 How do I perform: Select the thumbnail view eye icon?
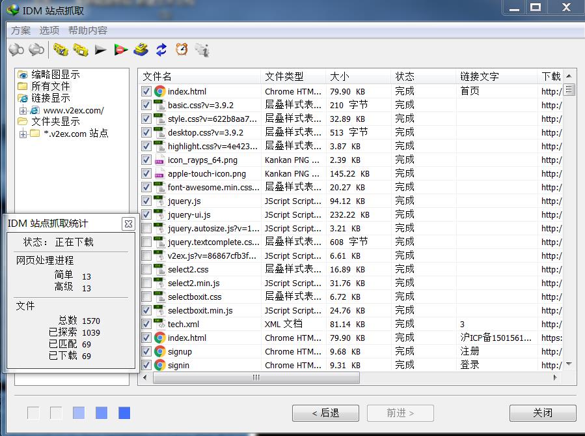coord(23,74)
